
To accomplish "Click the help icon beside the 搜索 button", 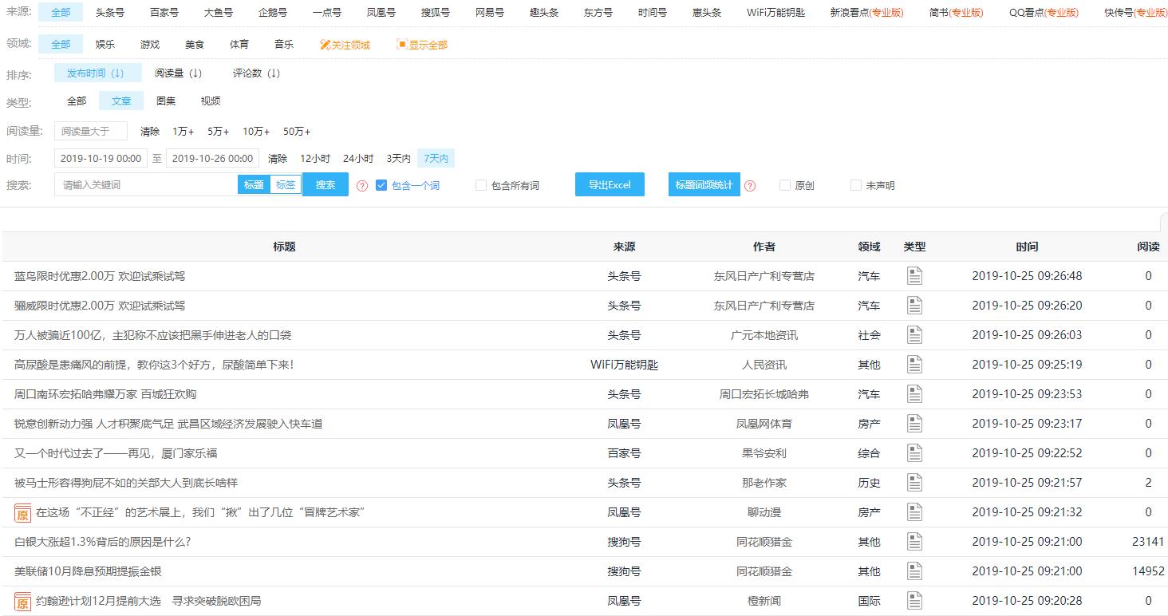I will click(362, 184).
